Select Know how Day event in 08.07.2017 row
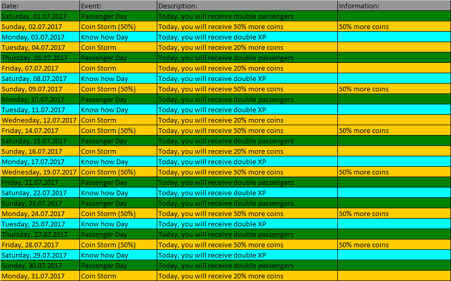 pyautogui.click(x=118, y=78)
